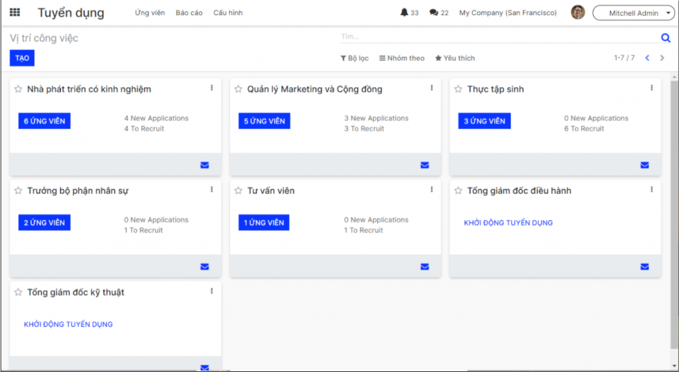The height and width of the screenshot is (372, 679).
Task: Click envelope icon on Quản lý Marketing card
Action: 425,165
